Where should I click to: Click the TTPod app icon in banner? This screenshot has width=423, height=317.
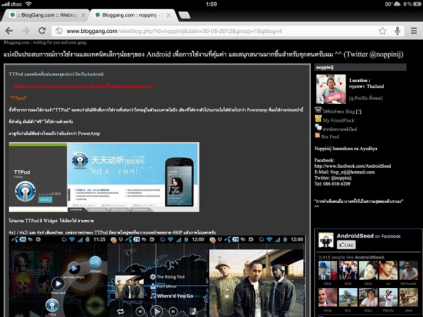point(25,191)
